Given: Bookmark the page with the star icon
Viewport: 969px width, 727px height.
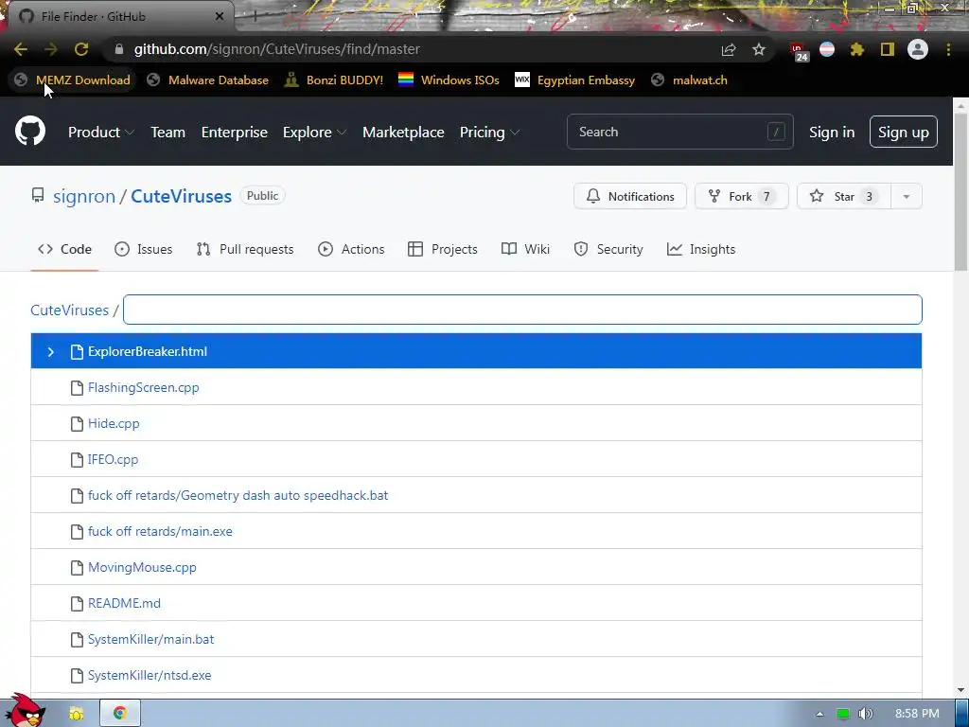Looking at the screenshot, I should (759, 49).
